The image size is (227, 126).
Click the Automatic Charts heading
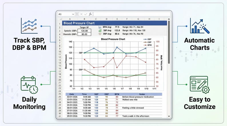click(x=200, y=44)
